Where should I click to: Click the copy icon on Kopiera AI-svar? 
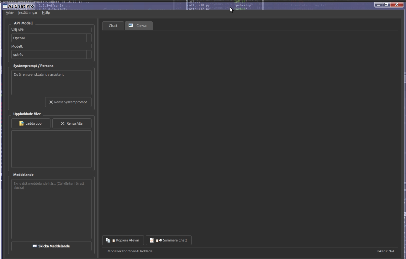pos(108,240)
